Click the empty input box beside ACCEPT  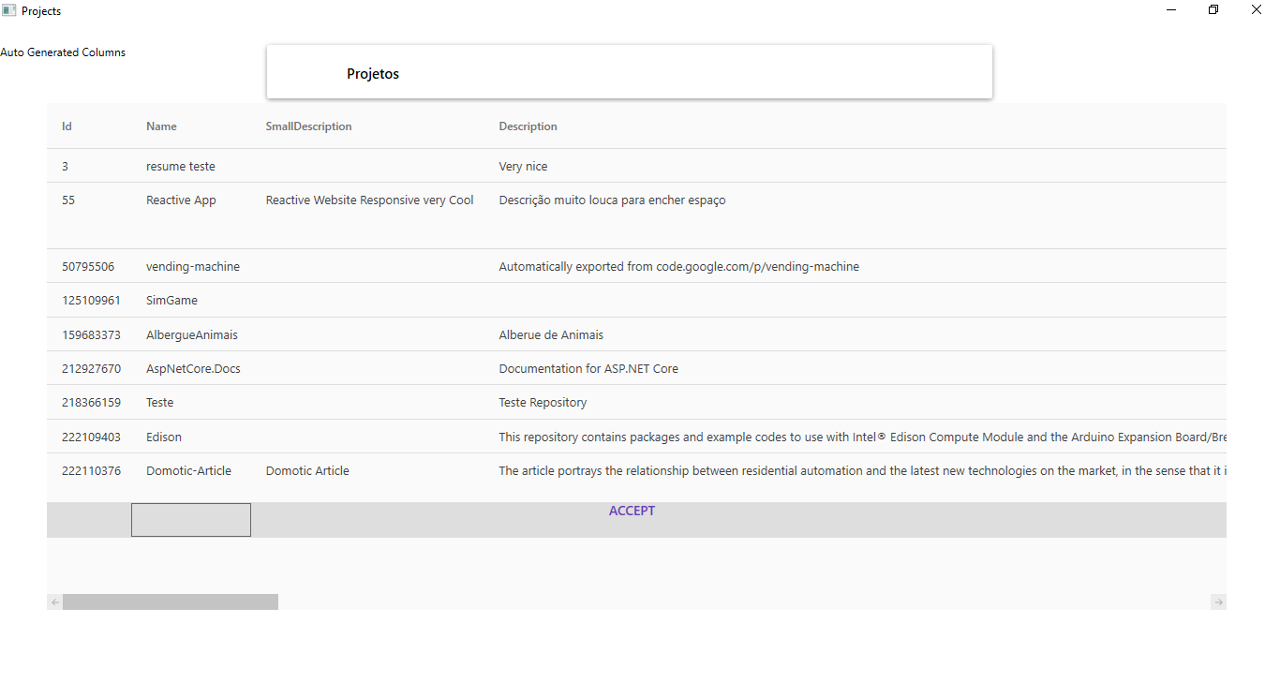click(191, 520)
